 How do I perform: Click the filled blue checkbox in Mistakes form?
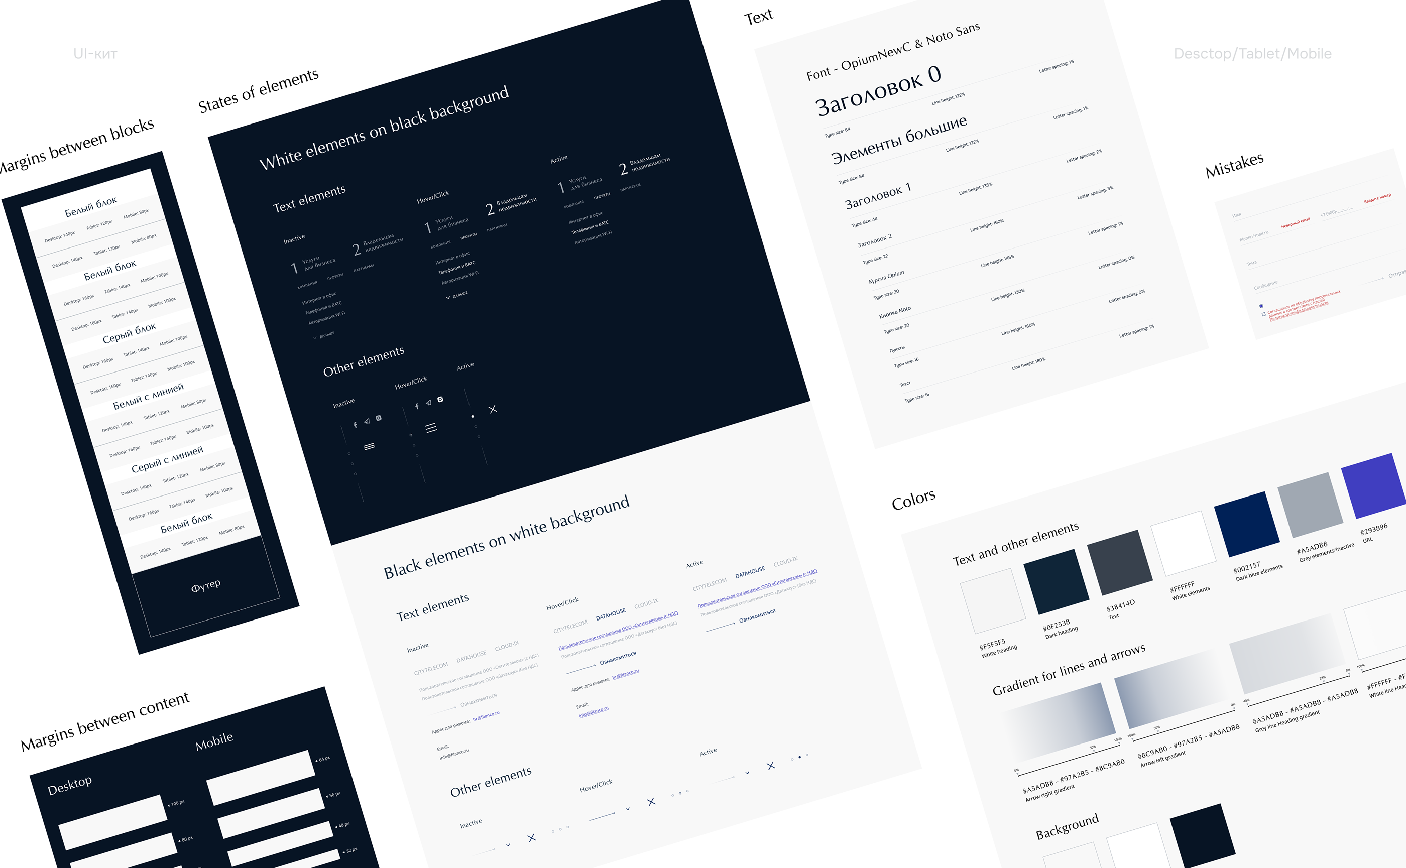(1261, 306)
